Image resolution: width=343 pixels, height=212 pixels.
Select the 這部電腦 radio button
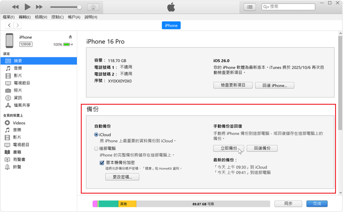(96, 149)
